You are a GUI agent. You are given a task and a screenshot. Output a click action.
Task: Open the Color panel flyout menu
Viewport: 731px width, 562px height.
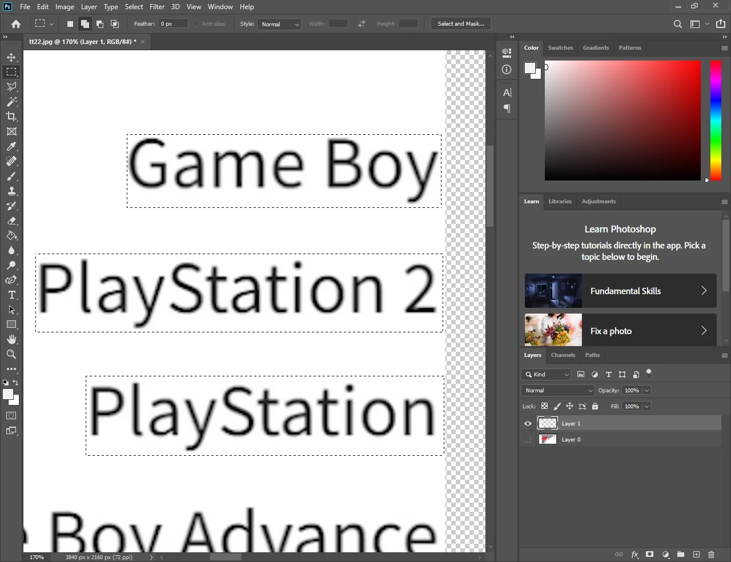coord(724,48)
